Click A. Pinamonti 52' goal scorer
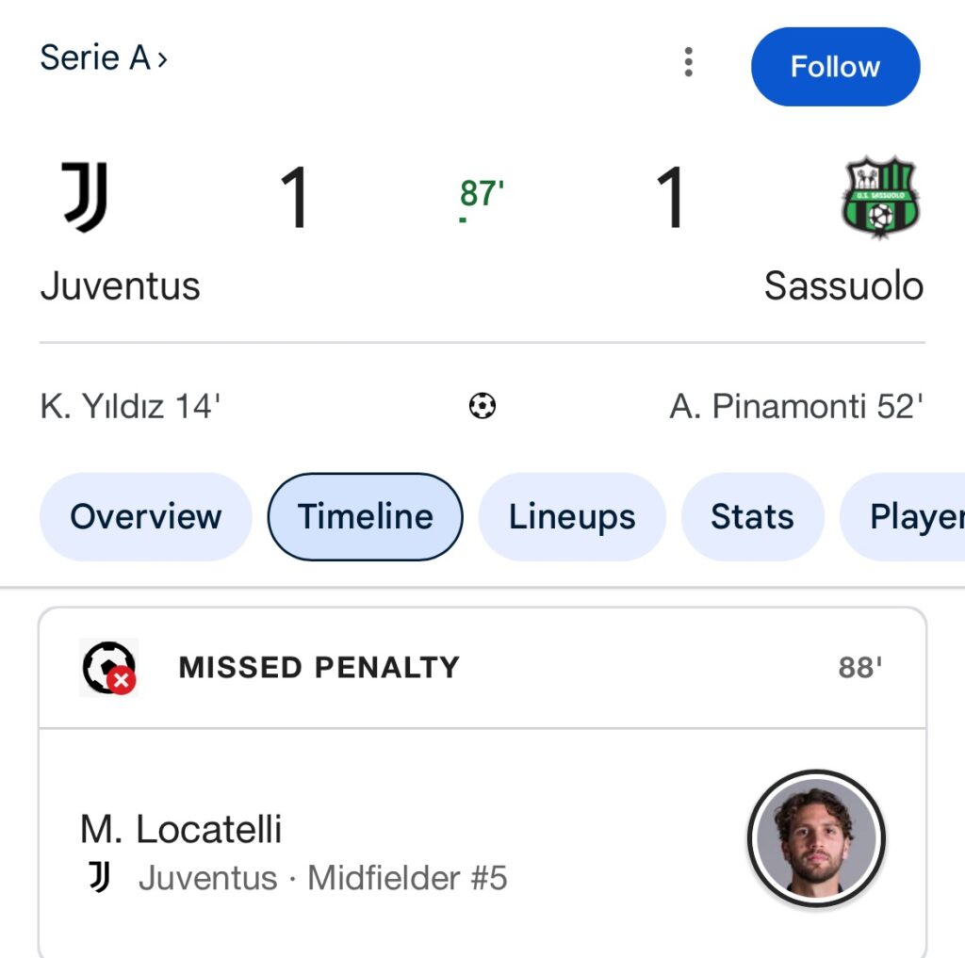Viewport: 965px width, 958px height. coord(796,407)
